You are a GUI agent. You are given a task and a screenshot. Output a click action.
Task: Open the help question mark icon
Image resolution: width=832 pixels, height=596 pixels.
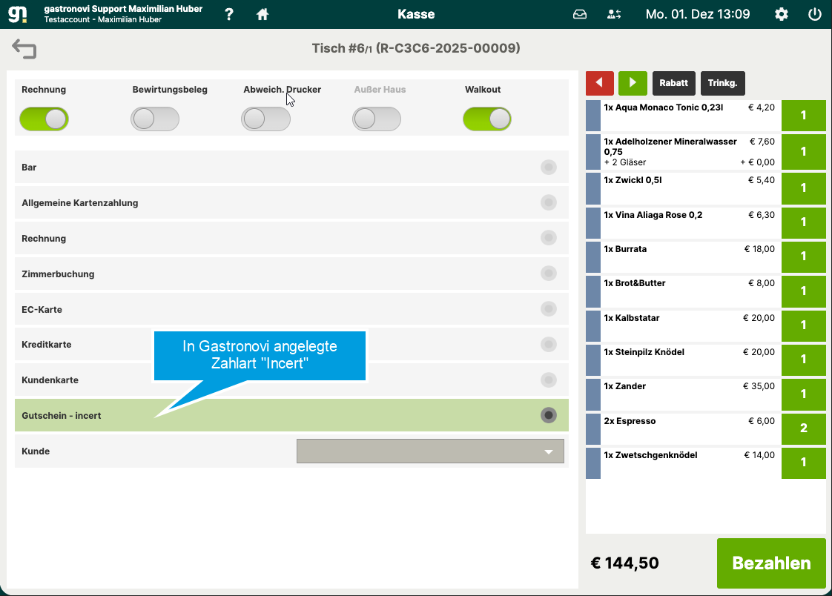click(x=228, y=14)
